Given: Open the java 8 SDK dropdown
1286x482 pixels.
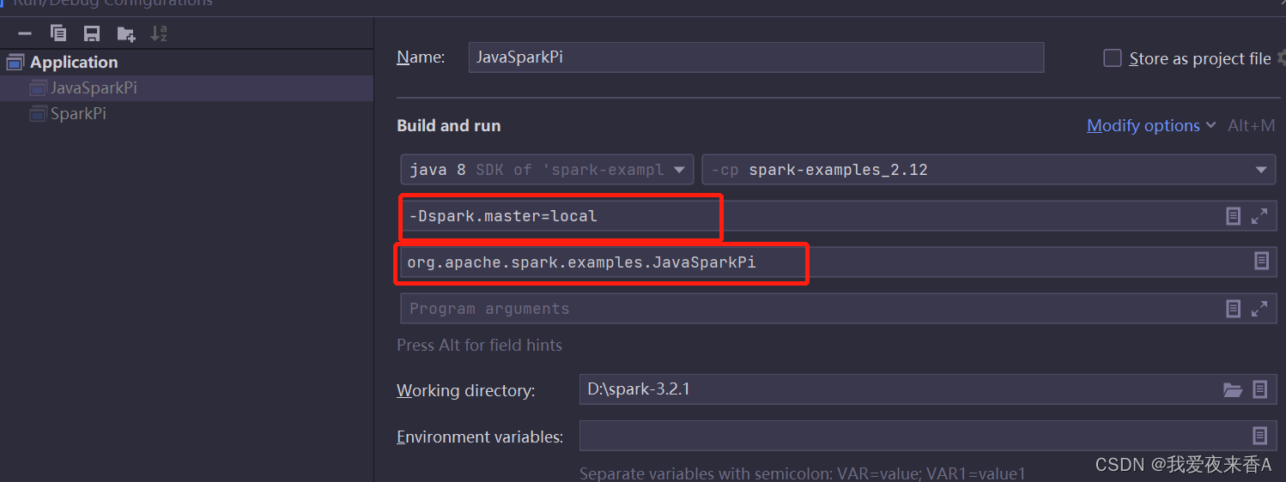Looking at the screenshot, I should pos(547,170).
